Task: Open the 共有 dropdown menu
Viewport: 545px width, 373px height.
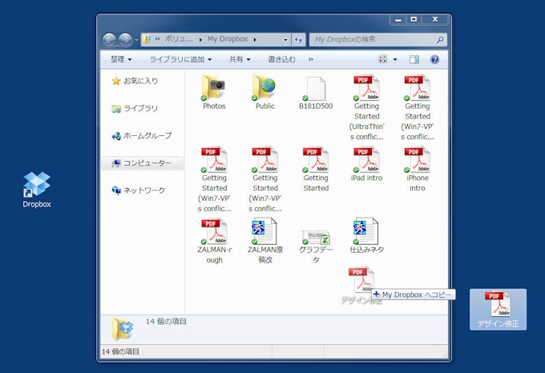Action: [240, 59]
